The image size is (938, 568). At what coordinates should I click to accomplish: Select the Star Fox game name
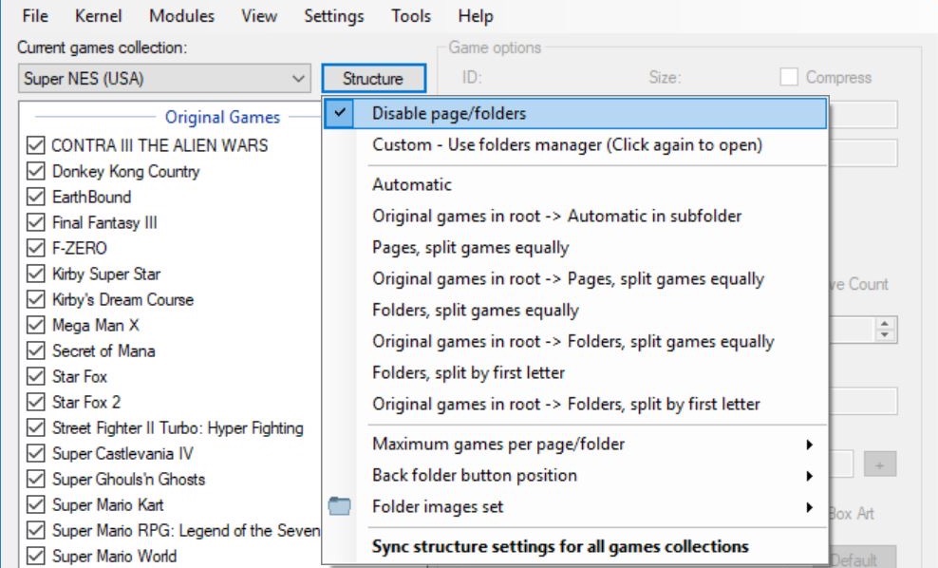point(80,376)
